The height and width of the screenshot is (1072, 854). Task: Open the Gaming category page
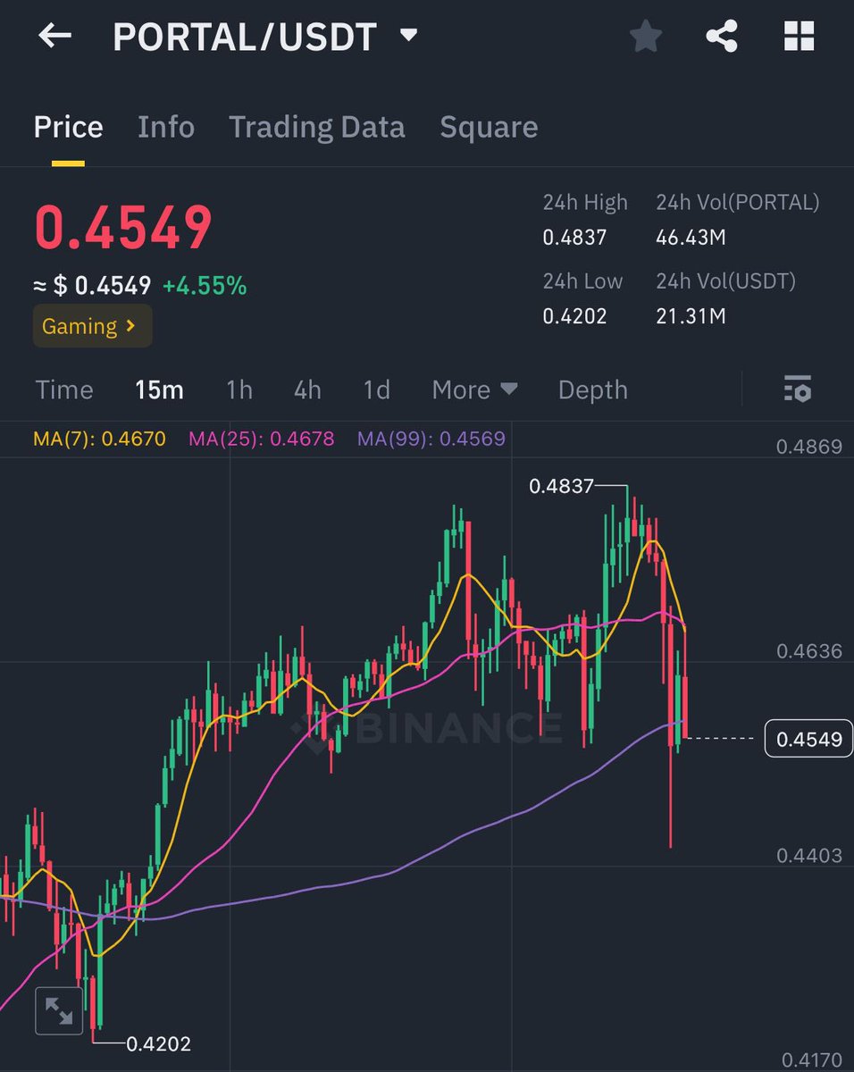tap(92, 326)
